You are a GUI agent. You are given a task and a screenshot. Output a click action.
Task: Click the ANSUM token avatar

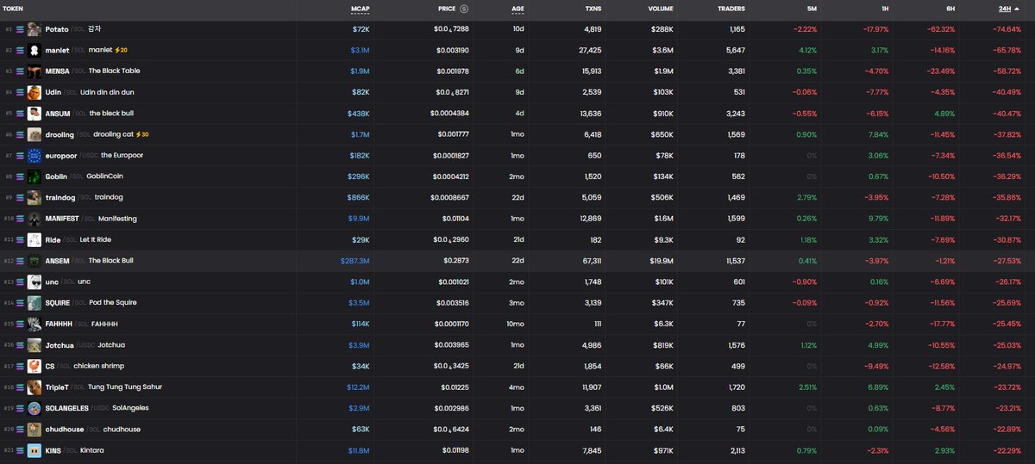click(x=34, y=114)
